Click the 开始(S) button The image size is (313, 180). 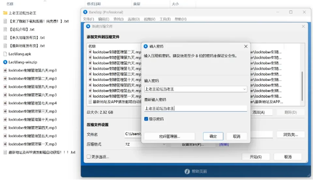(x=256, y=157)
